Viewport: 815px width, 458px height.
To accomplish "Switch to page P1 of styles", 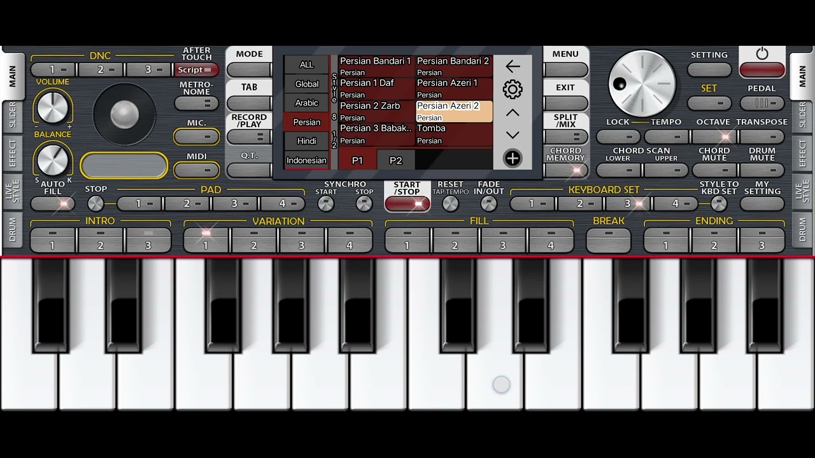I will pyautogui.click(x=357, y=160).
